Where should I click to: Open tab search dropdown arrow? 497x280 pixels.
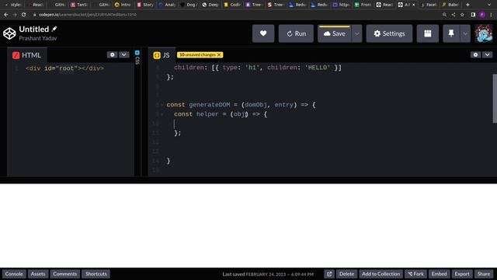click(488, 5)
